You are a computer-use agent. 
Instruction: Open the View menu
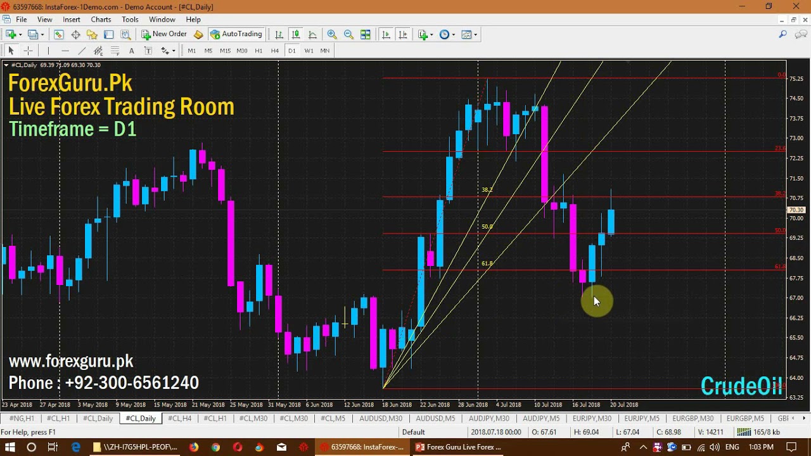(x=44, y=20)
